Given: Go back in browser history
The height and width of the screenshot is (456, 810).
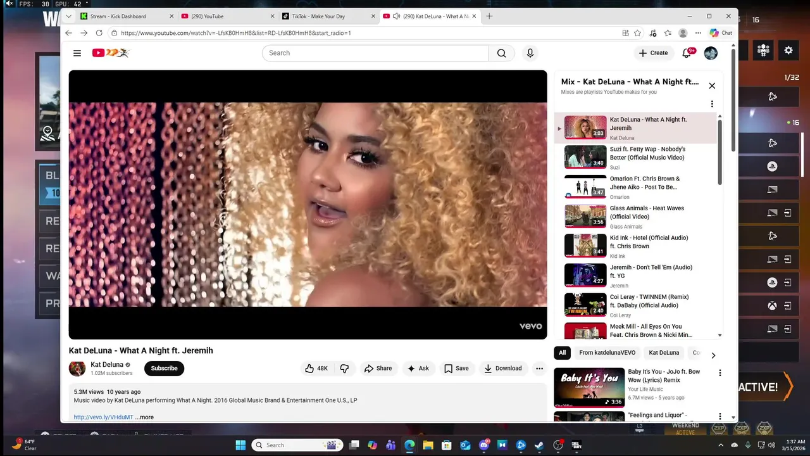Looking at the screenshot, I should click(69, 33).
